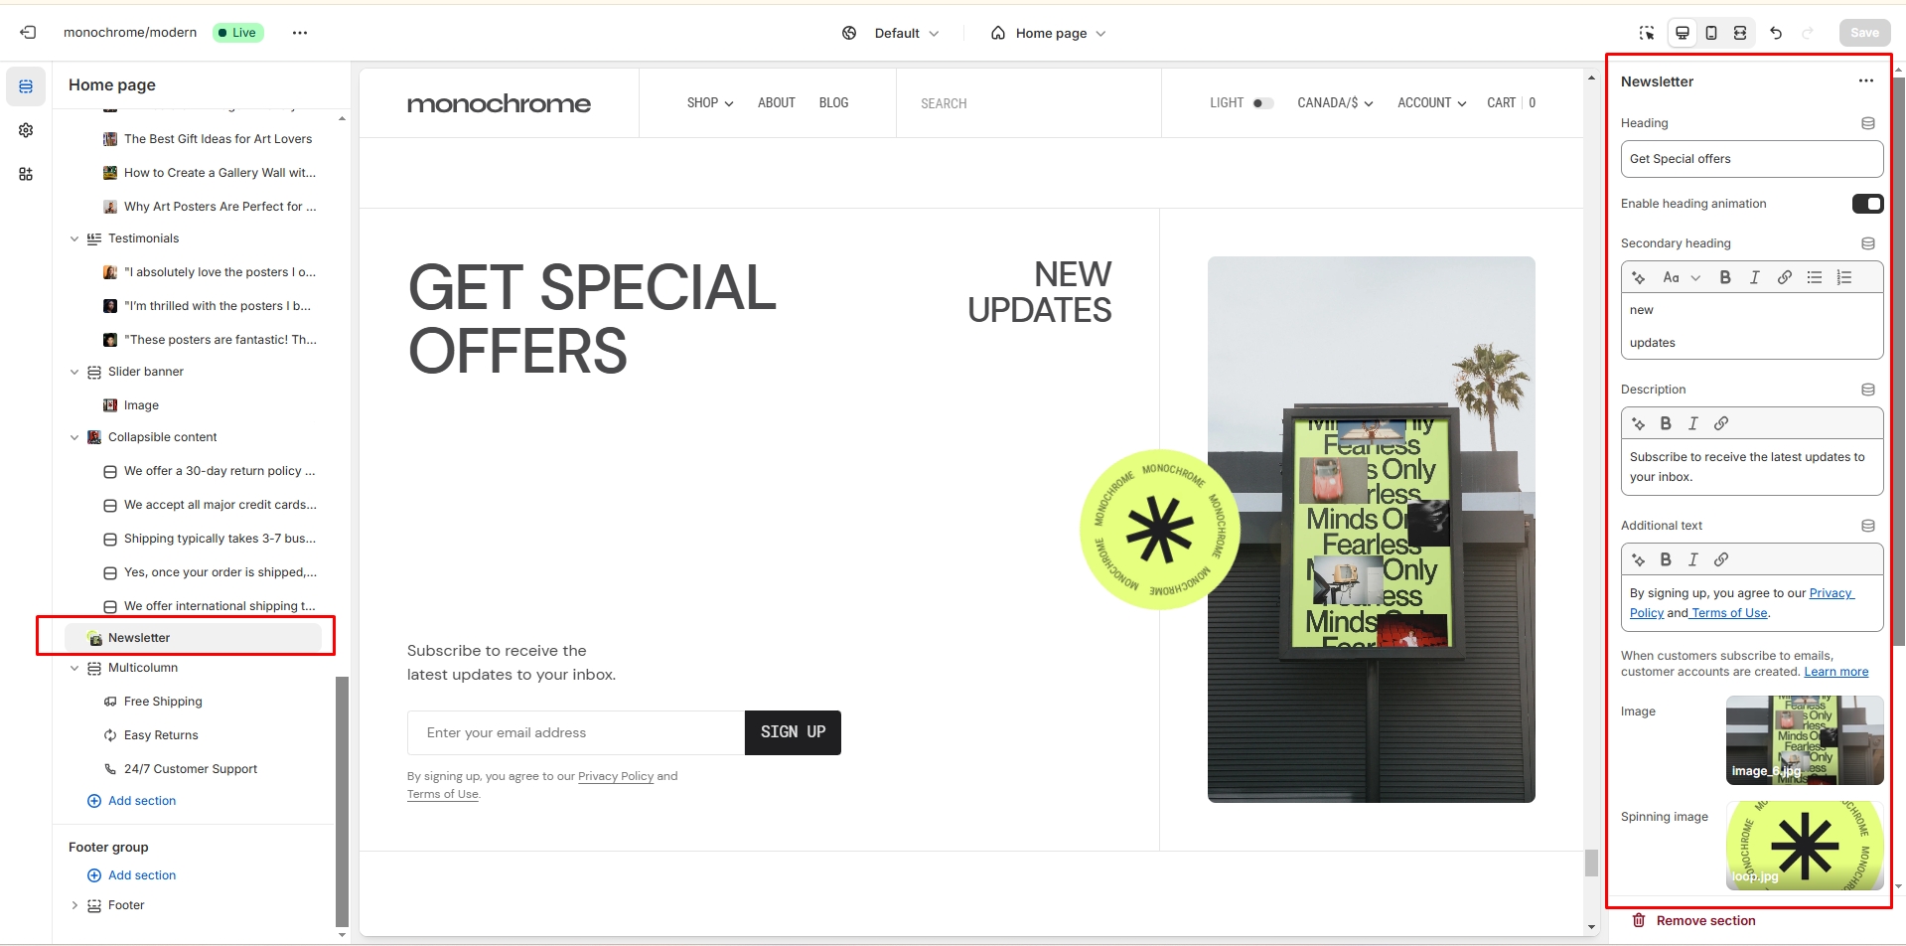
Task: Toggle the inspector selection icon
Action: 1647,33
